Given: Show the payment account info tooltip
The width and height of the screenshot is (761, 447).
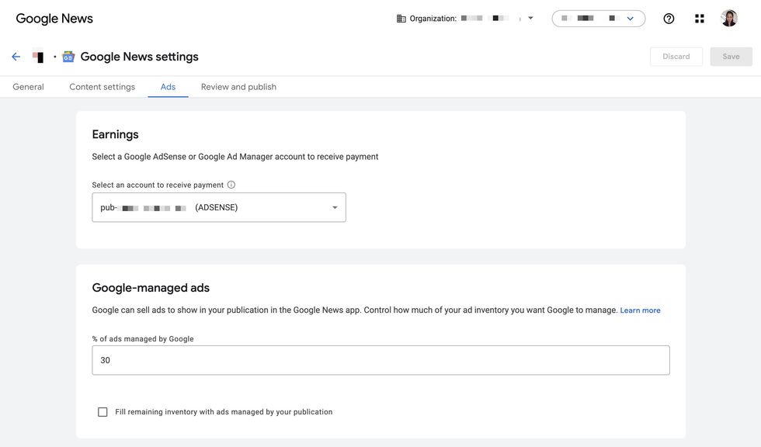Looking at the screenshot, I should (x=229, y=184).
